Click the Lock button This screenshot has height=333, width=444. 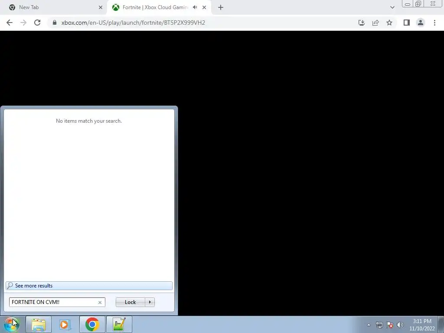[130, 302]
